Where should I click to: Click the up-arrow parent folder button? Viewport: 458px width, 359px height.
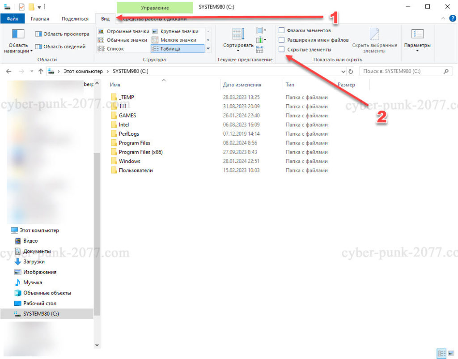[x=41, y=71]
